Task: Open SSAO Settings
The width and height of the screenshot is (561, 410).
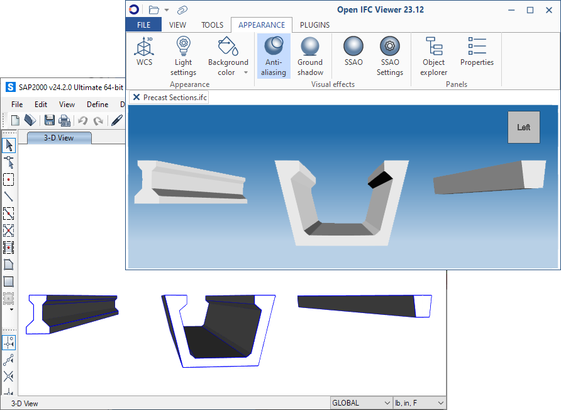Action: pos(390,56)
